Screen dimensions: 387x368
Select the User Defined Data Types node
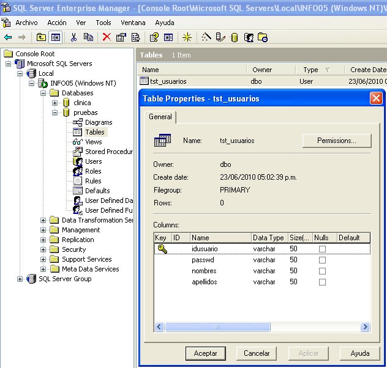pos(109,201)
